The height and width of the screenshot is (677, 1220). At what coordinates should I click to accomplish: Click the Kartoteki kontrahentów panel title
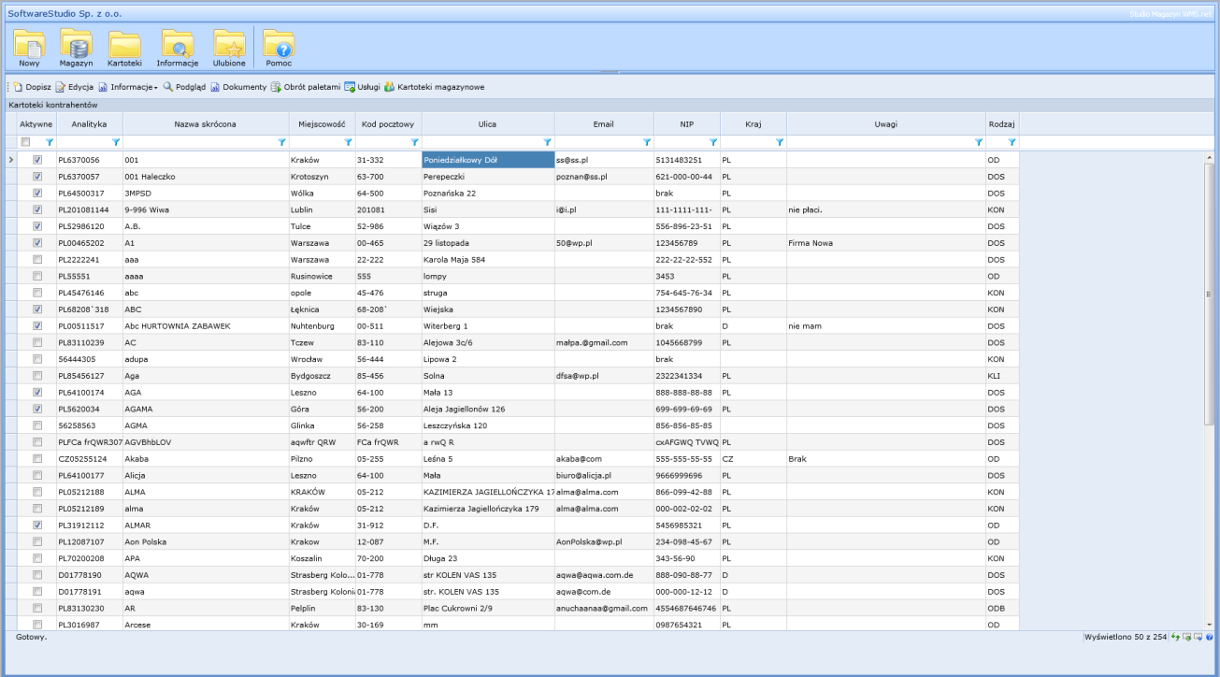(x=52, y=105)
